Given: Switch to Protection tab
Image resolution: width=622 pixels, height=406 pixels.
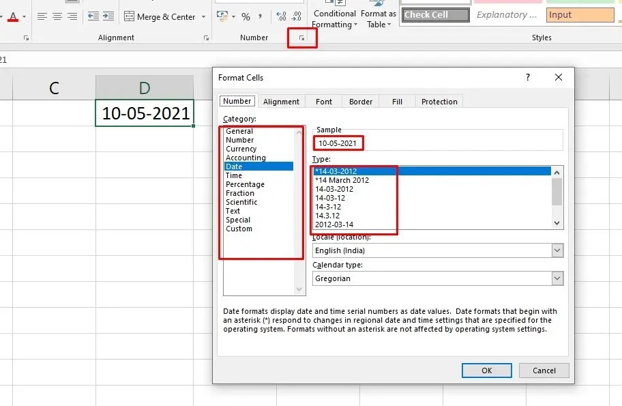Looking at the screenshot, I should coord(439,102).
